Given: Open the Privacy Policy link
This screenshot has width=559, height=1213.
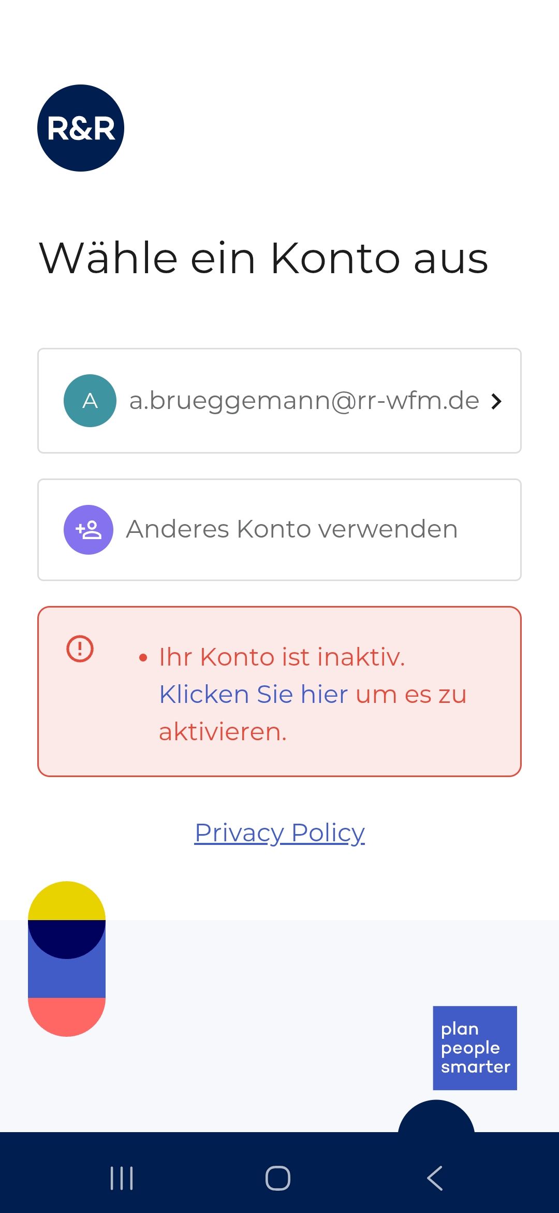Looking at the screenshot, I should 279,833.
